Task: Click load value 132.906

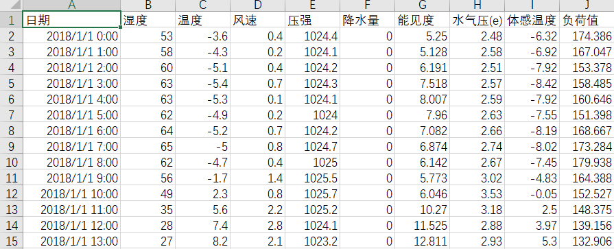Action: (x=587, y=241)
